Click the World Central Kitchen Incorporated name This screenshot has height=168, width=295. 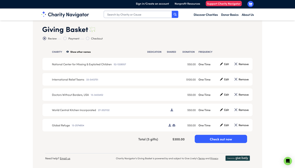coord(74,110)
